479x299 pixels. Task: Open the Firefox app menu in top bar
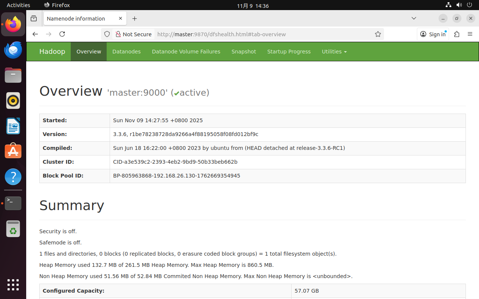click(x=57, y=5)
